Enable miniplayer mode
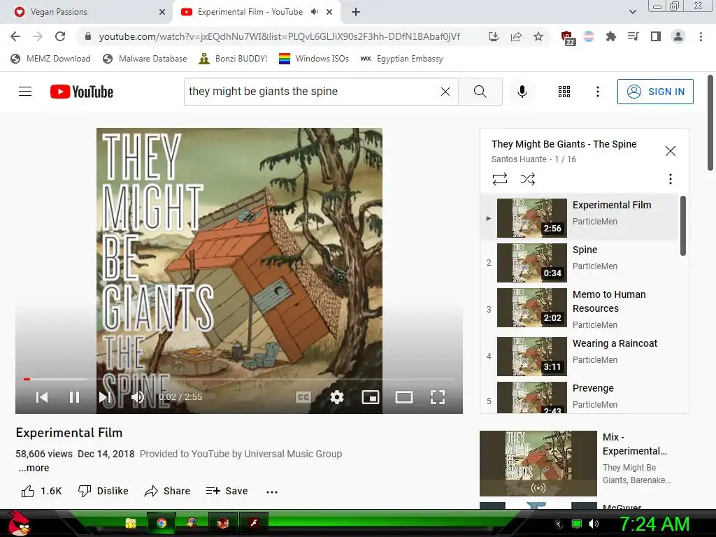 (371, 397)
